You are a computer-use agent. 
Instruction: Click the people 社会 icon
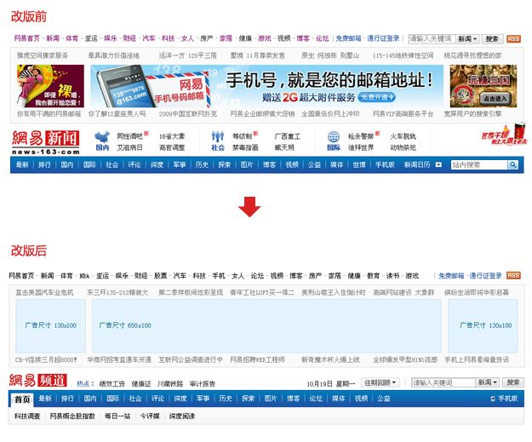click(x=218, y=137)
